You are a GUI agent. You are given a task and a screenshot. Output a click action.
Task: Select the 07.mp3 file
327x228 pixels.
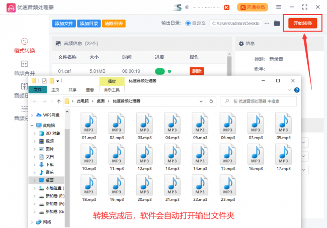(x=256, y=127)
